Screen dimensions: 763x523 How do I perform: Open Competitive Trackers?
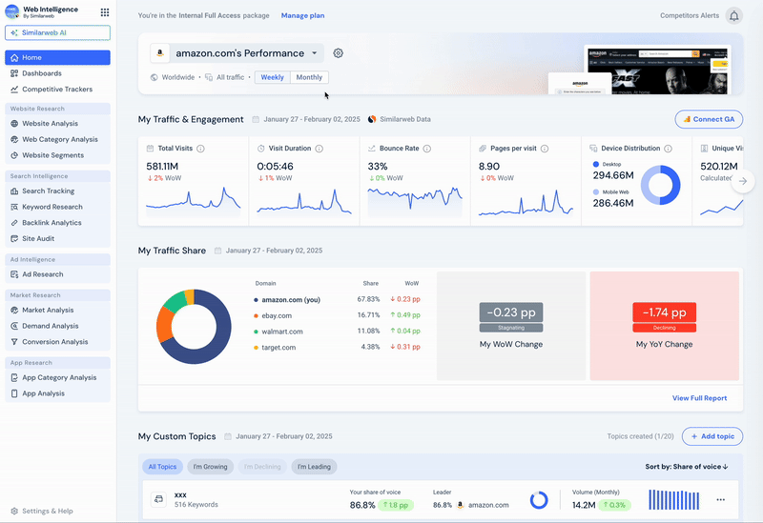57,90
